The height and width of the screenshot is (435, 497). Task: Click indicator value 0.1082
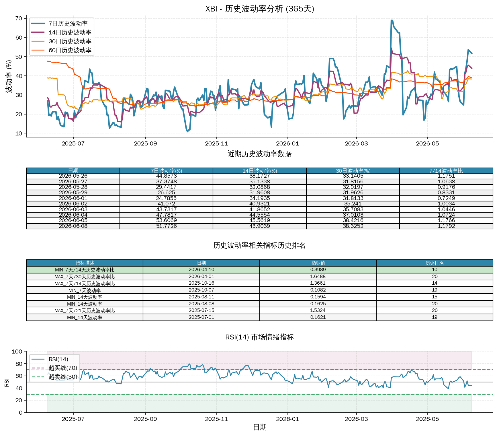click(318, 290)
